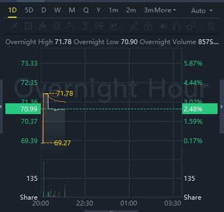
Task: Open the Auto scaling dropdown
Action: click(201, 11)
